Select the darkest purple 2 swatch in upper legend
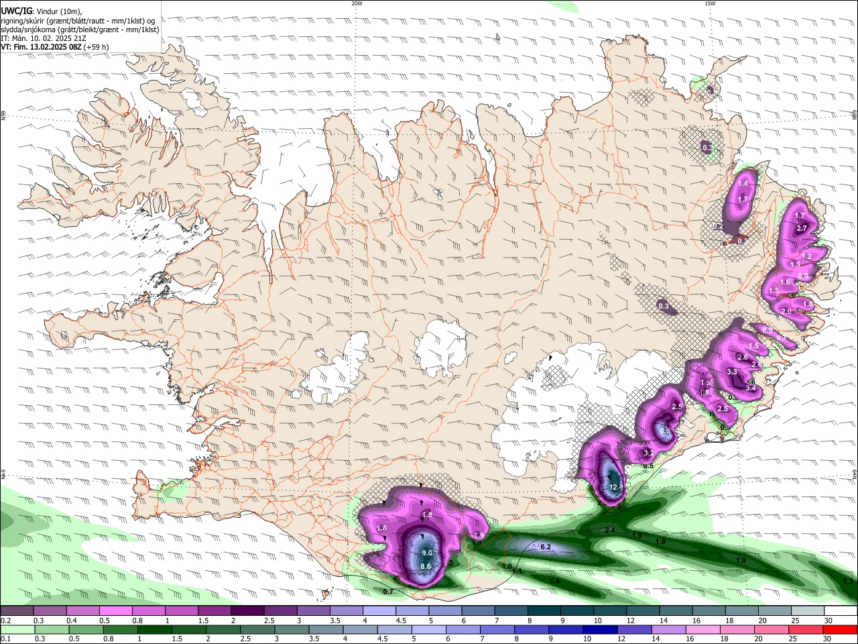Image resolution: width=858 pixels, height=644 pixels. [247, 611]
